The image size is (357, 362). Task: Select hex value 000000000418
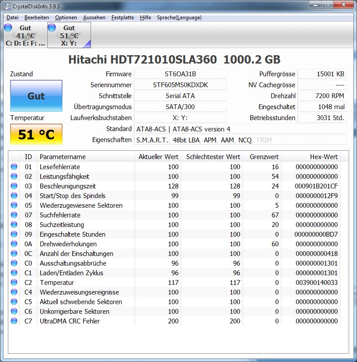tap(317, 253)
